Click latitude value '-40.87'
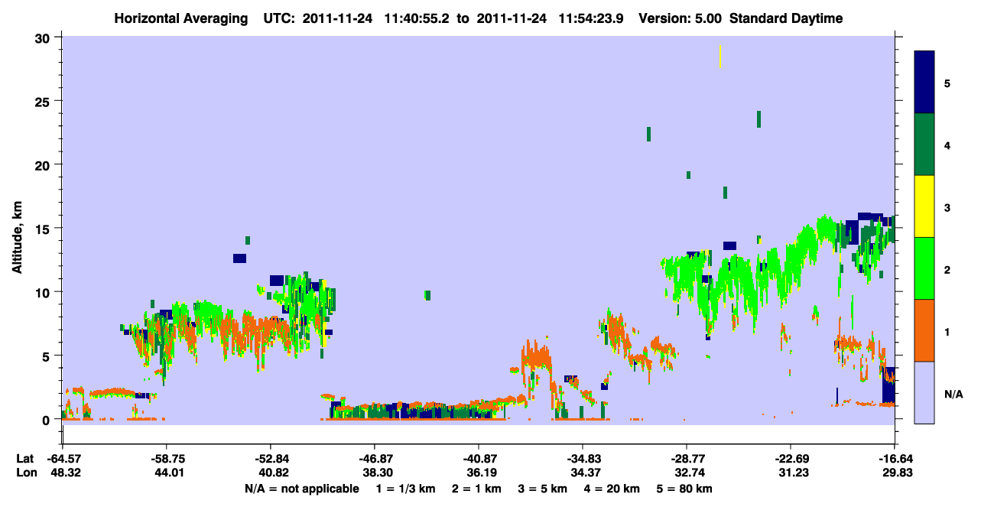This screenshot has width=994, height=510. [479, 459]
